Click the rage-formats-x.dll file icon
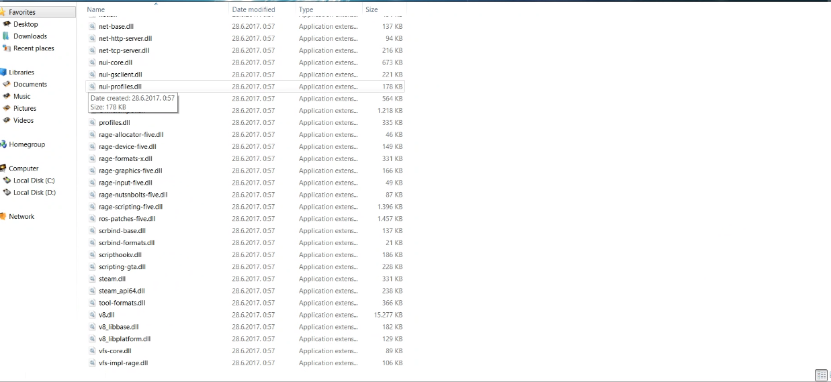Viewport: 831px width, 382px height. 93,158
